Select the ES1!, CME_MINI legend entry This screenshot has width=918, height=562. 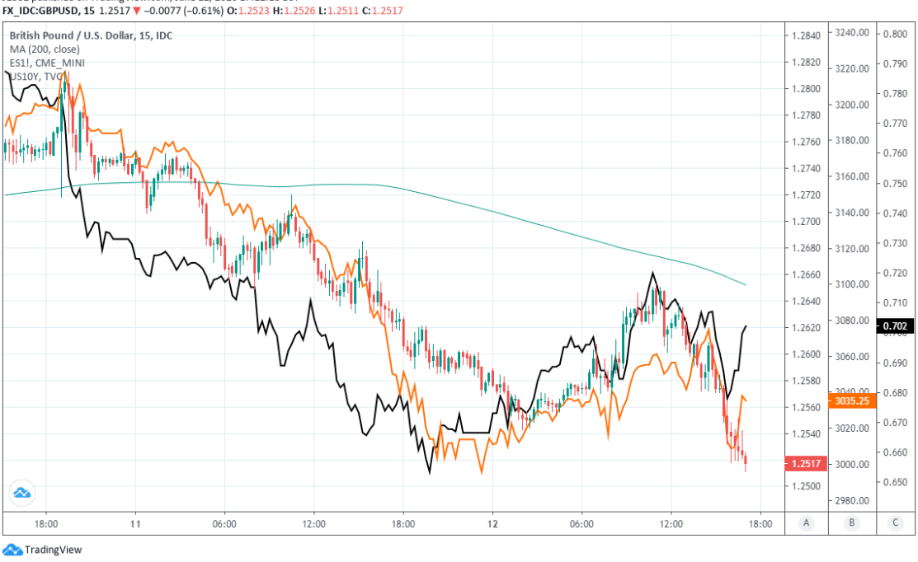point(47,63)
